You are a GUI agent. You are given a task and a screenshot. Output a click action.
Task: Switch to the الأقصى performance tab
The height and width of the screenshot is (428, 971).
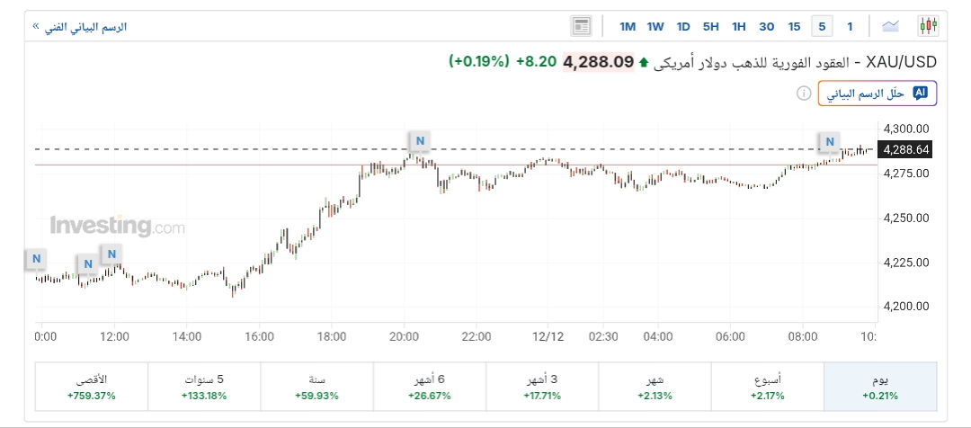tap(91, 388)
